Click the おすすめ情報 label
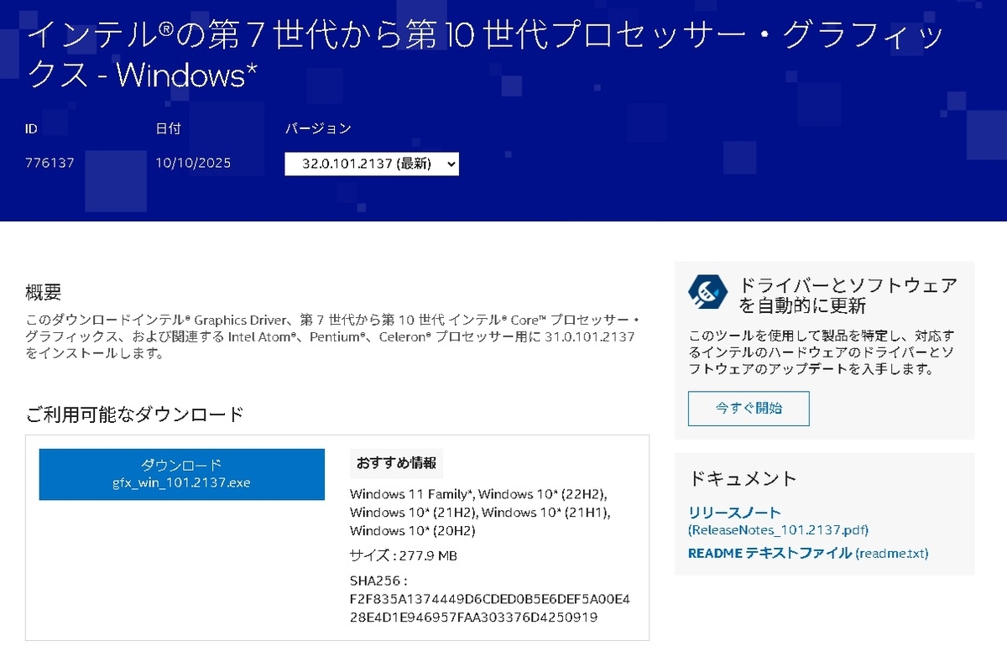 396,463
